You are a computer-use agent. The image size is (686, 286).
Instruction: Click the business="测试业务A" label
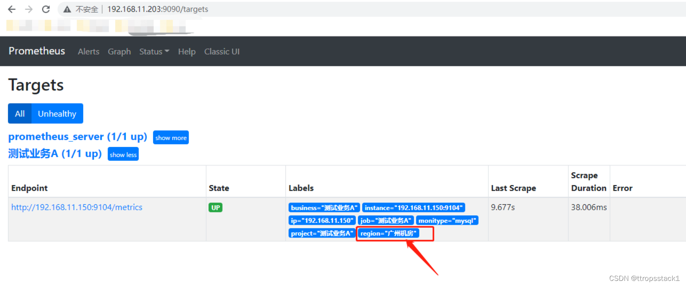coord(324,208)
